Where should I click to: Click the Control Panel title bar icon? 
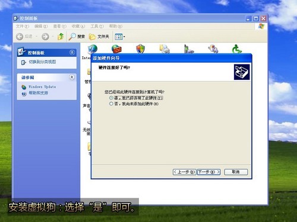(16, 18)
